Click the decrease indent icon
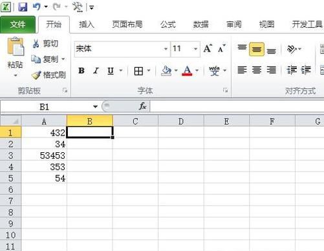 pyautogui.click(x=292, y=70)
